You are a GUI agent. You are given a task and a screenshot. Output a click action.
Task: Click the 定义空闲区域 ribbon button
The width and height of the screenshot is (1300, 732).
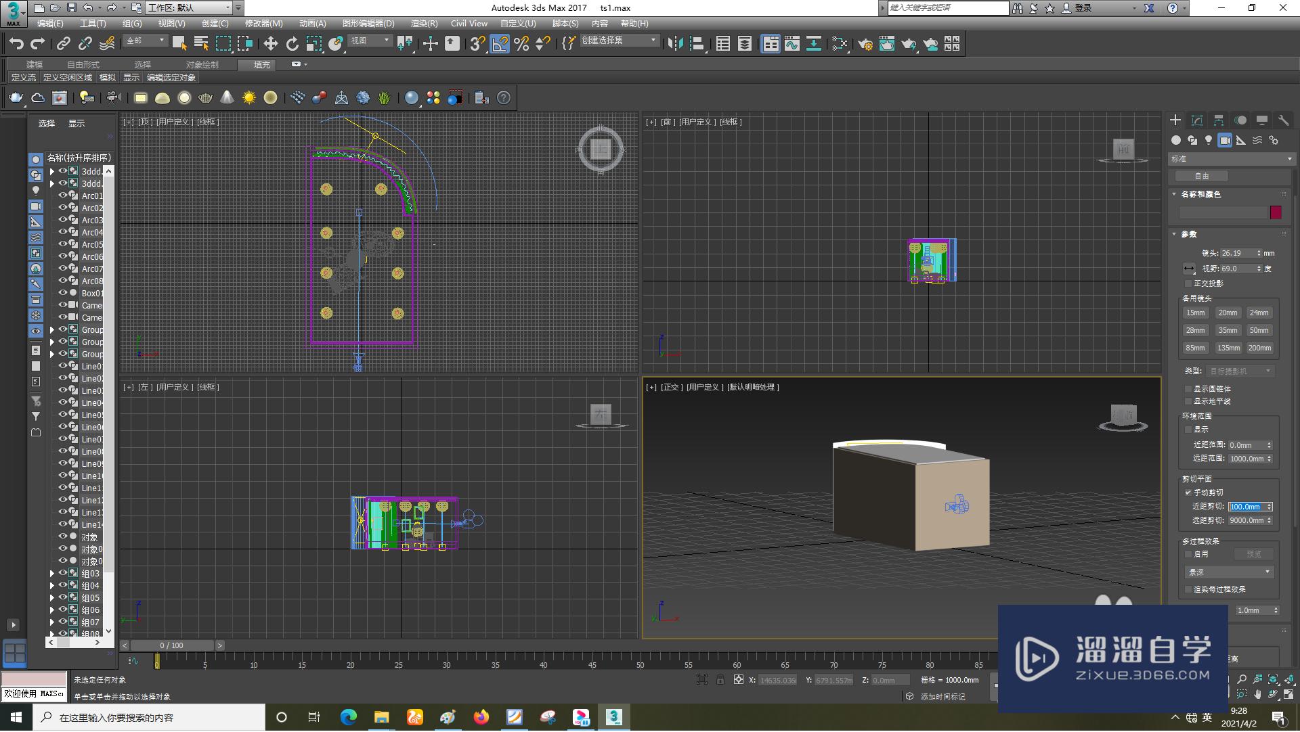[68, 78]
